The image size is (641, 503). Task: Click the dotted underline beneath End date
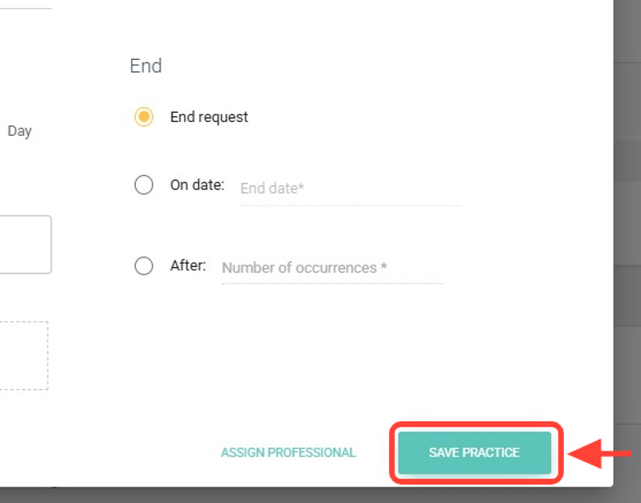pos(350,204)
